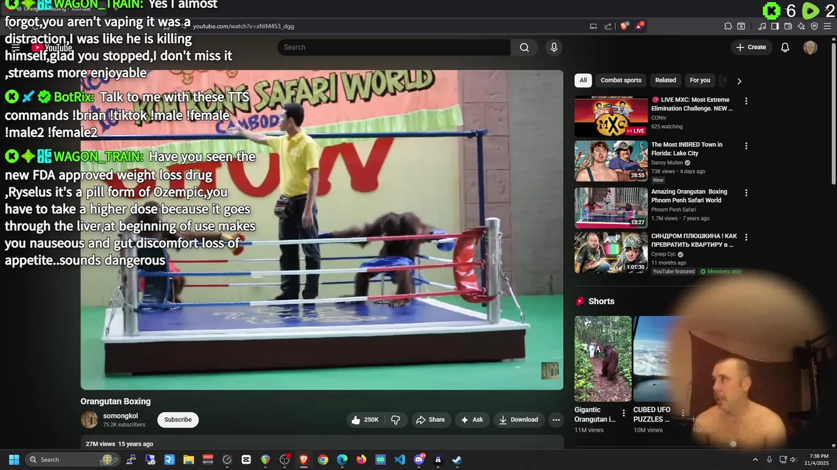Screen dimensions: 837x470
Task: Open the somongkol channel avatar
Action: point(90,420)
